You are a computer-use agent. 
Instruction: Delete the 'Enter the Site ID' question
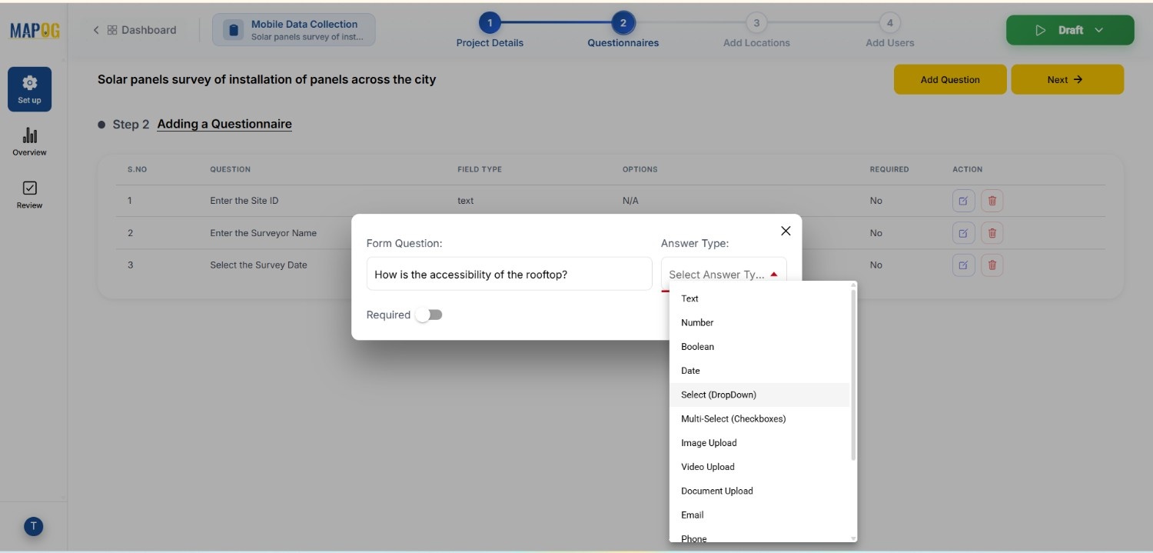(x=992, y=200)
